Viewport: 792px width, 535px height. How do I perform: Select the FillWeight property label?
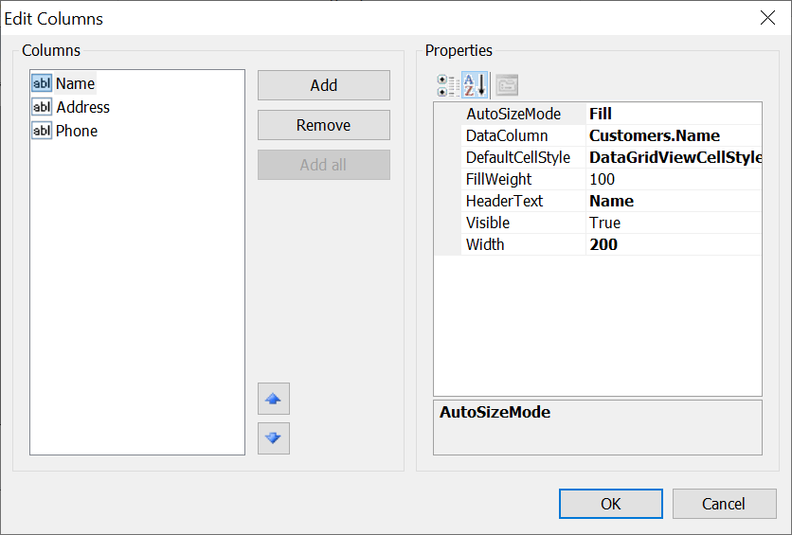tap(498, 179)
